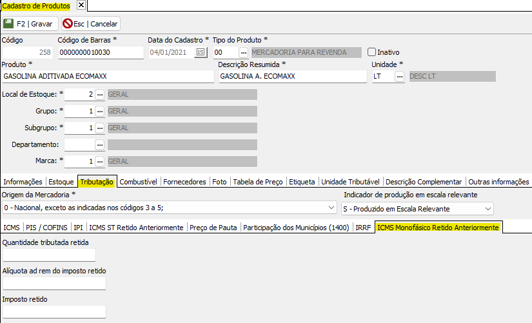Close the Cadastro de Produtos tab
This screenshot has width=532, height=323.
point(81,5)
